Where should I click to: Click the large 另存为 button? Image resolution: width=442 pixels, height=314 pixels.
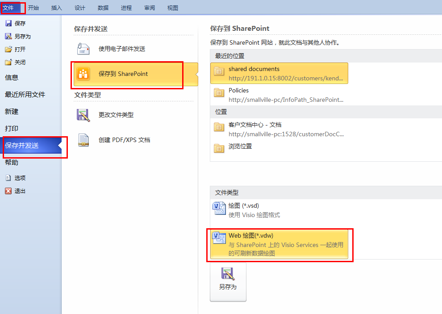click(228, 282)
